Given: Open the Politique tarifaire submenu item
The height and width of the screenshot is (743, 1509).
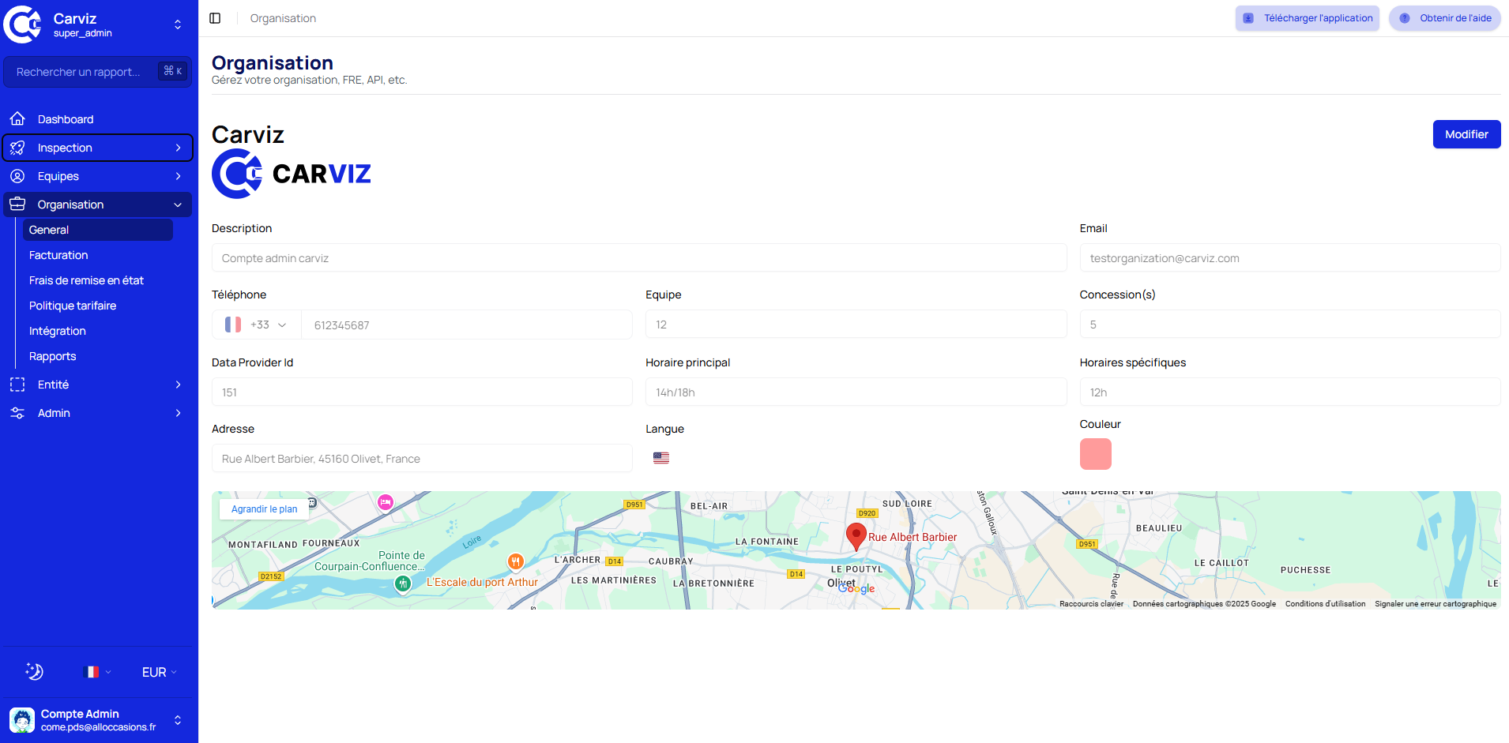Looking at the screenshot, I should tap(98, 306).
